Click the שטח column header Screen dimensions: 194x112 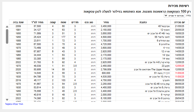[x=63, y=22]
